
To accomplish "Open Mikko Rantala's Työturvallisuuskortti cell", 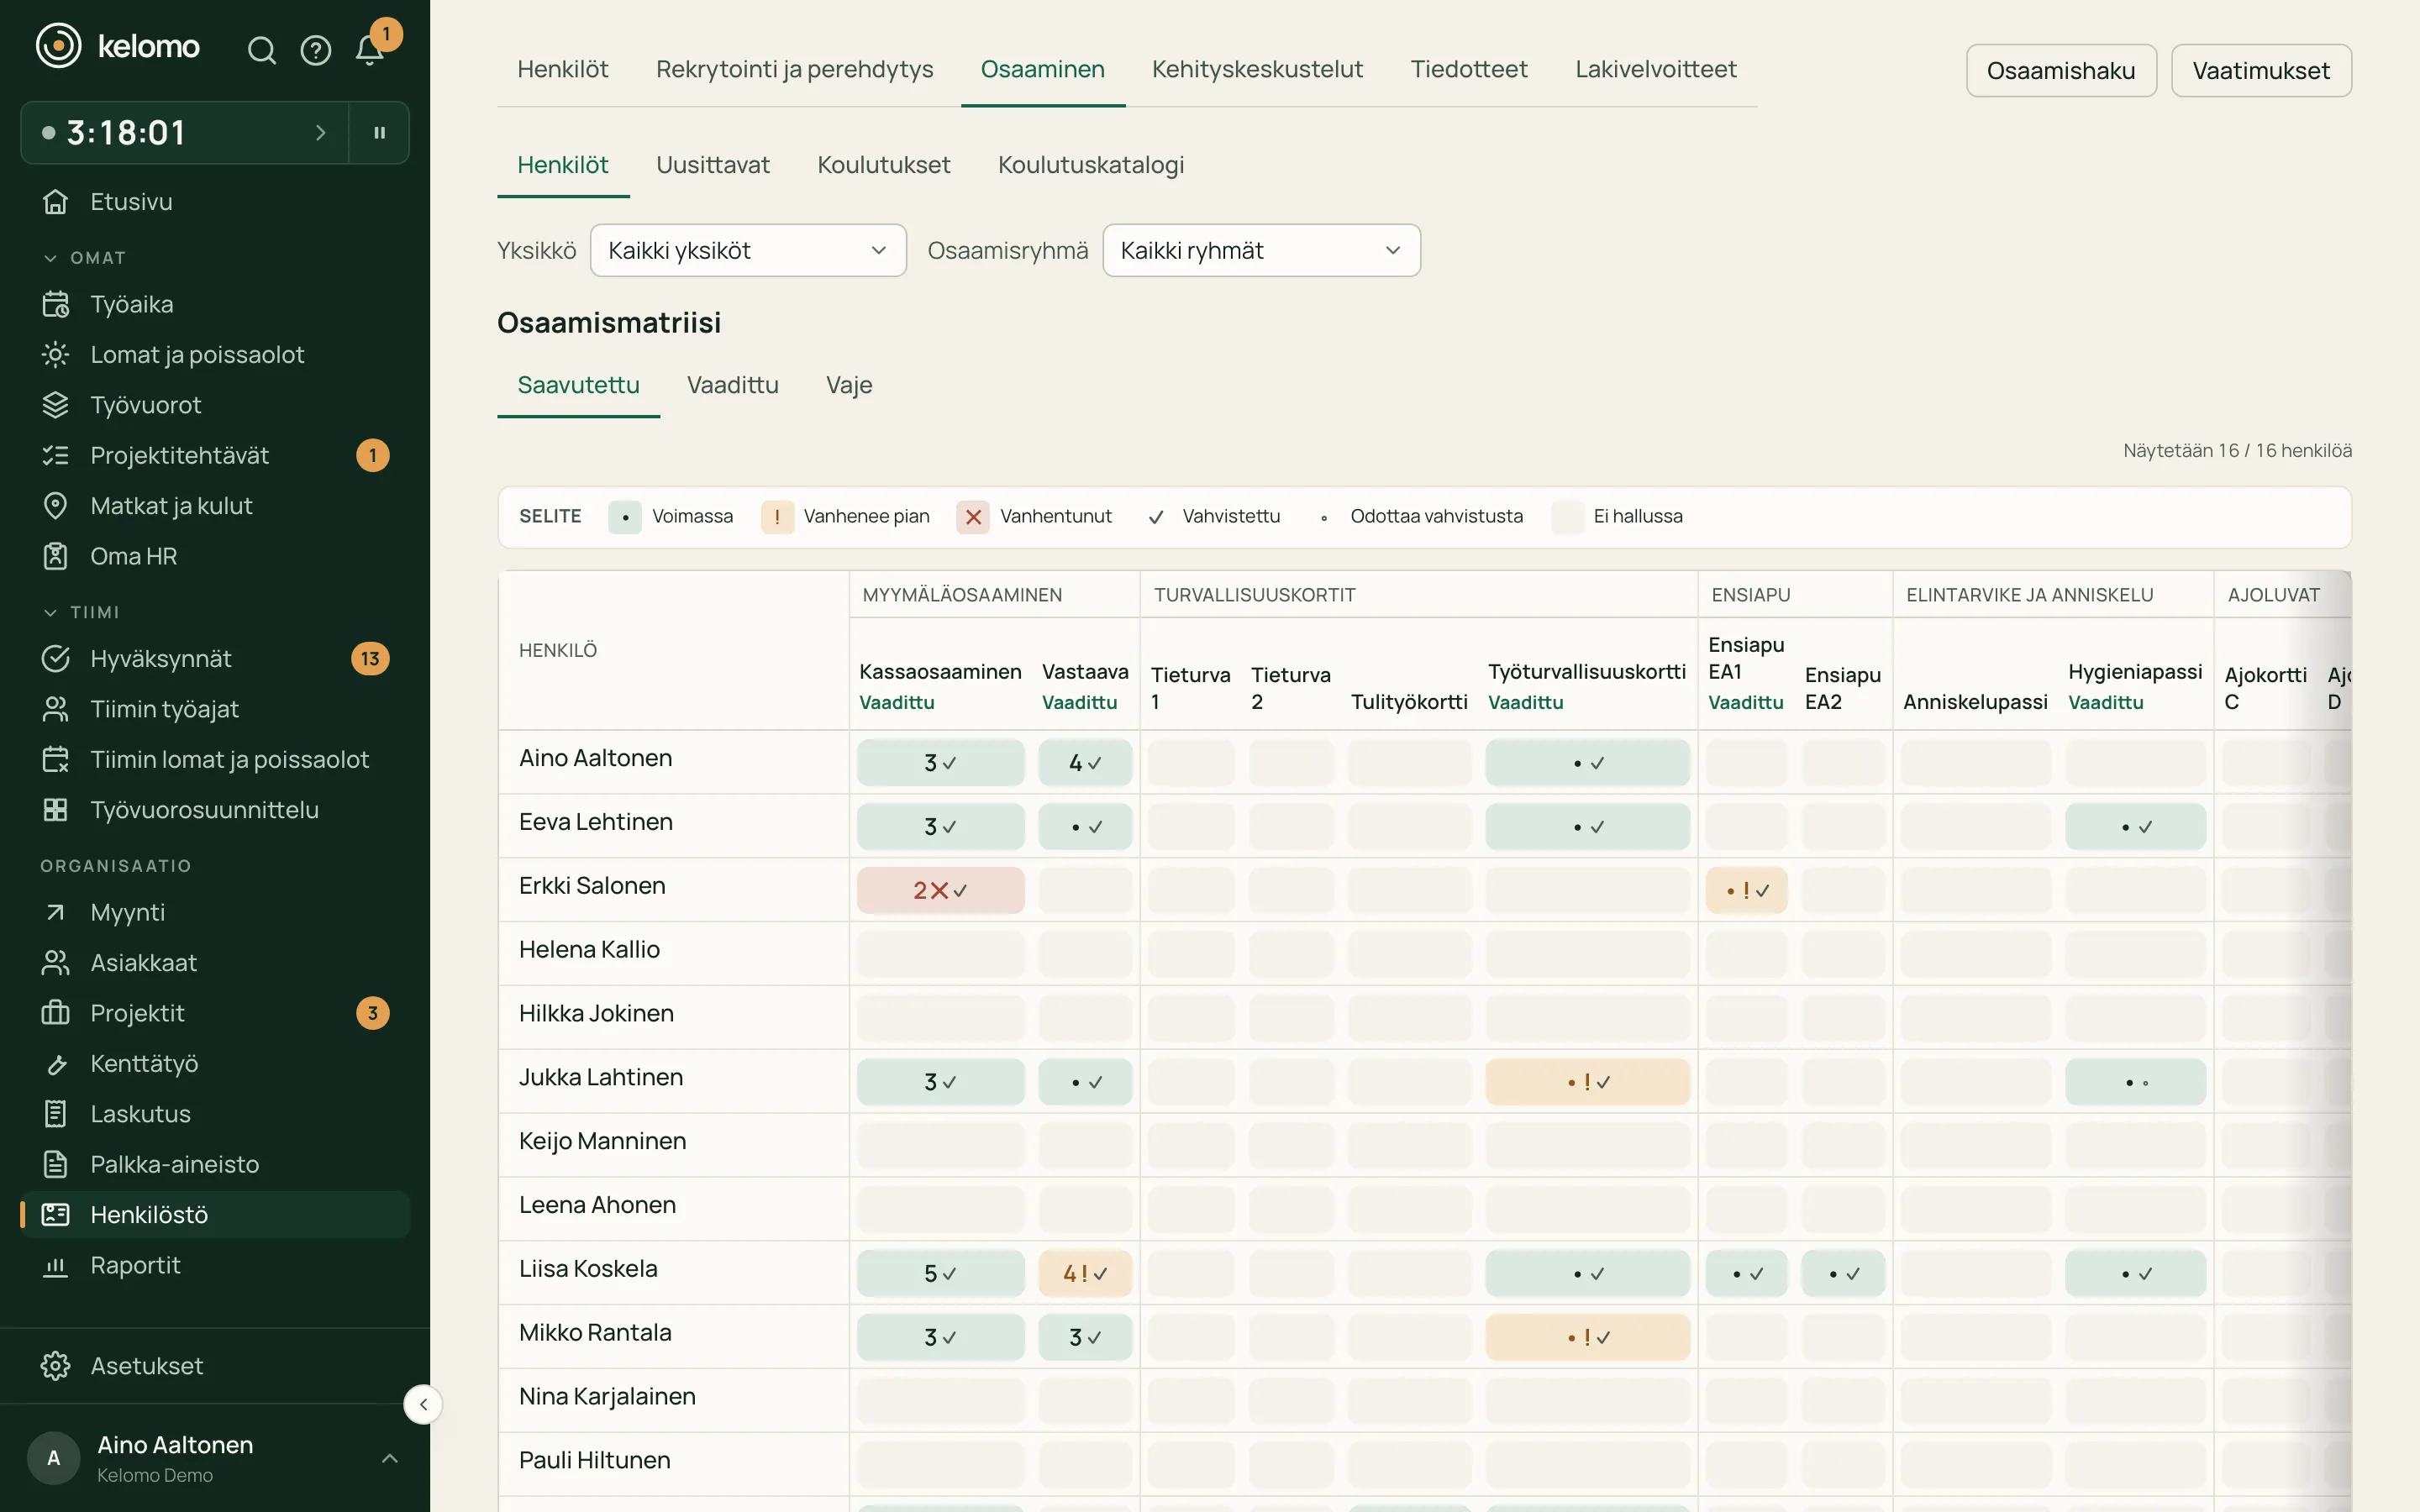I will [1587, 1337].
